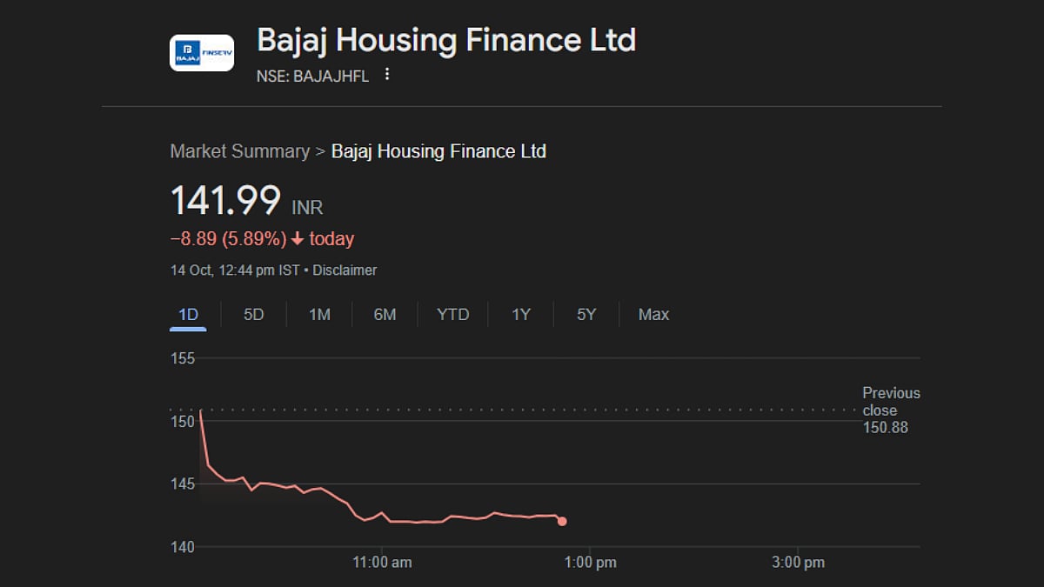Click the 11:00 am axis label
Image resolution: width=1044 pixels, height=587 pixels.
(383, 563)
